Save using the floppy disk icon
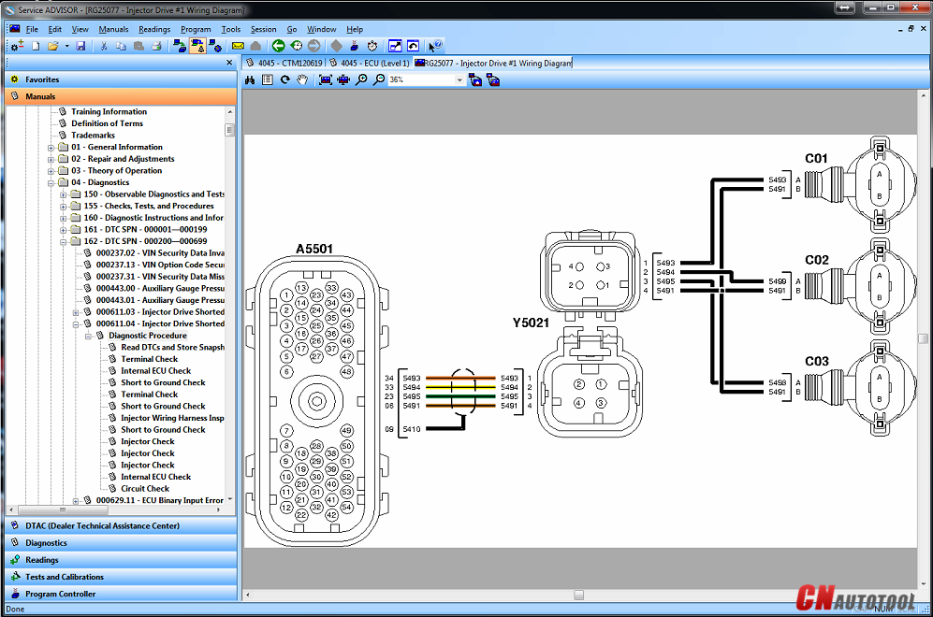This screenshot has height=617, width=933. [80, 46]
